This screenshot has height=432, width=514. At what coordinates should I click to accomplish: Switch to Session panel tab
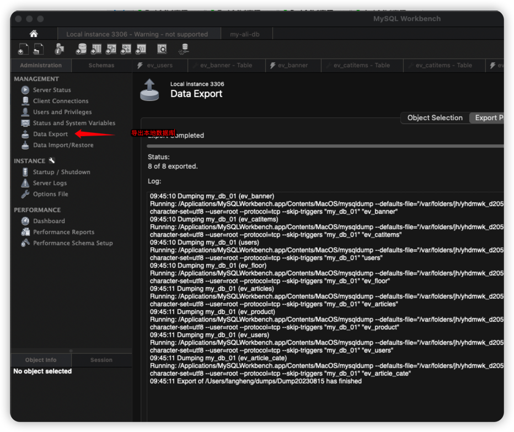[101, 360]
